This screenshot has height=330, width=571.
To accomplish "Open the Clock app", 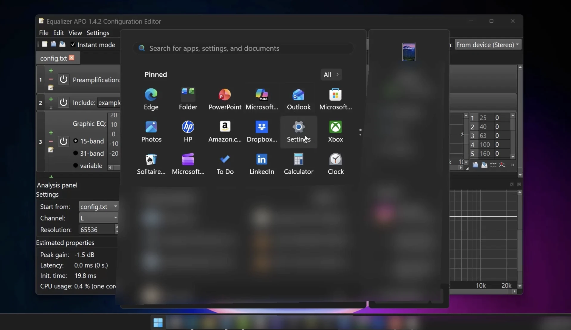I will coord(336,164).
